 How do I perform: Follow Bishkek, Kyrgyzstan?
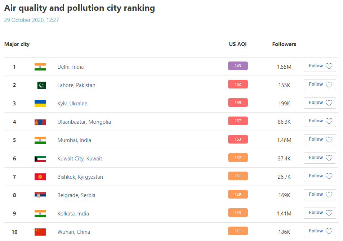320,176
